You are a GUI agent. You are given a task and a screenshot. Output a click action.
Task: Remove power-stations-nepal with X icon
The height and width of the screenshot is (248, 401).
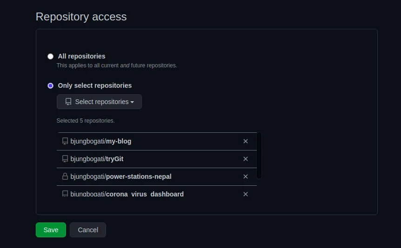click(x=246, y=176)
